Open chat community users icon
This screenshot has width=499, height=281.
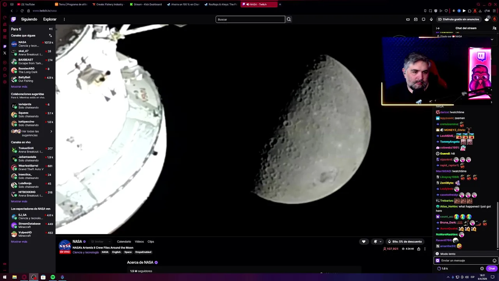pos(494,28)
